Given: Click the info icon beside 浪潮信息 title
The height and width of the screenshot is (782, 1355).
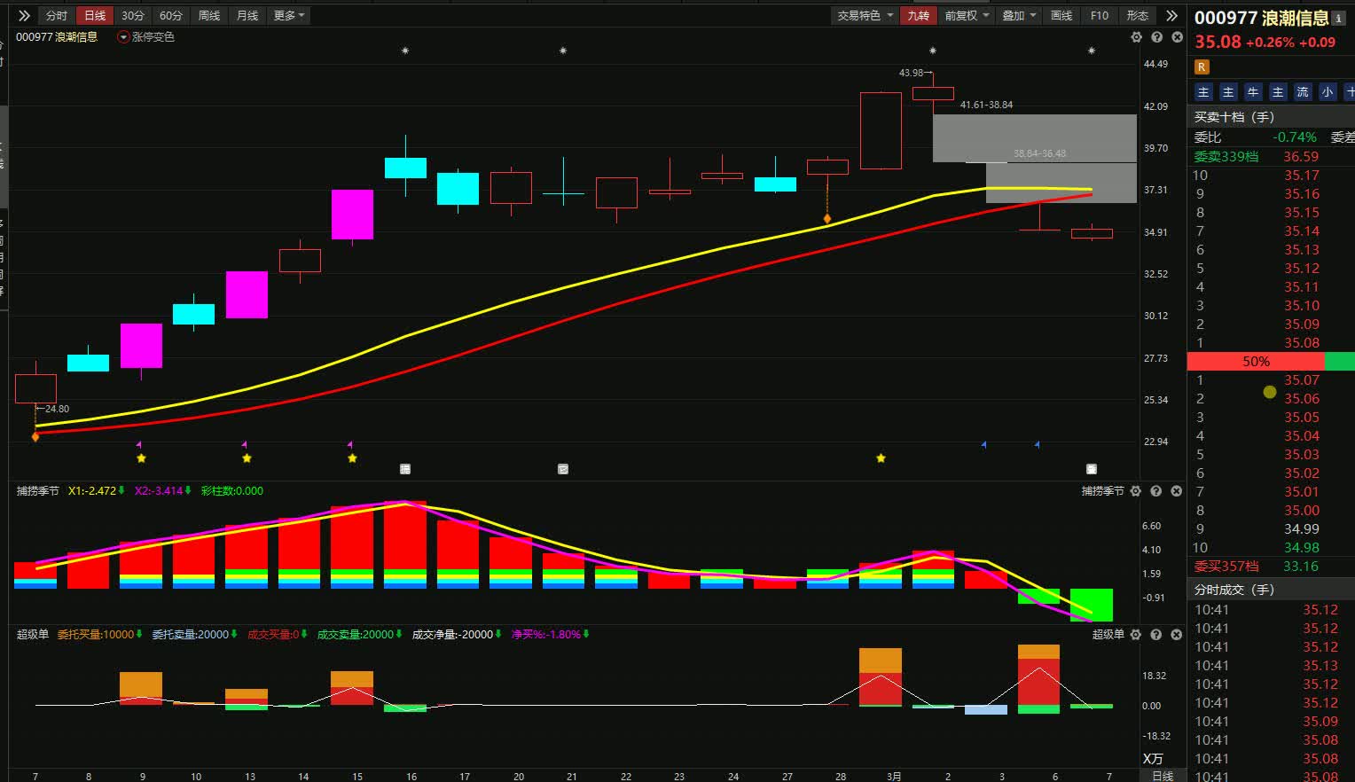Looking at the screenshot, I should [1338, 18].
